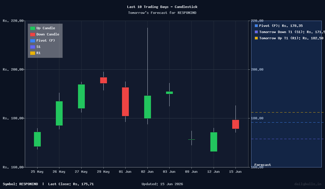Click the '03 Jun' date label
Viewport: 325px width, 189px height.
(x=169, y=172)
